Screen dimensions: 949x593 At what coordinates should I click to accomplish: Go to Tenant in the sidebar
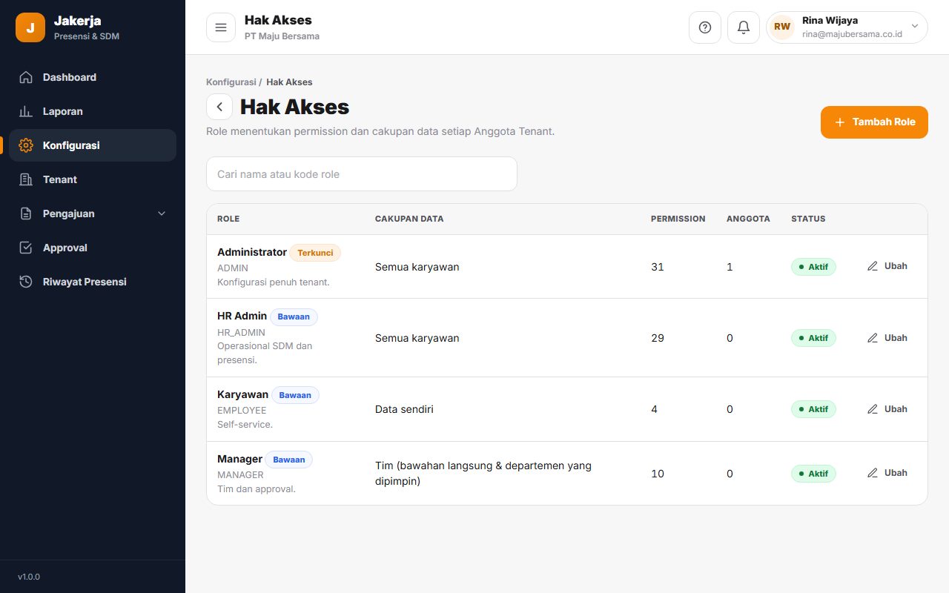pos(93,179)
